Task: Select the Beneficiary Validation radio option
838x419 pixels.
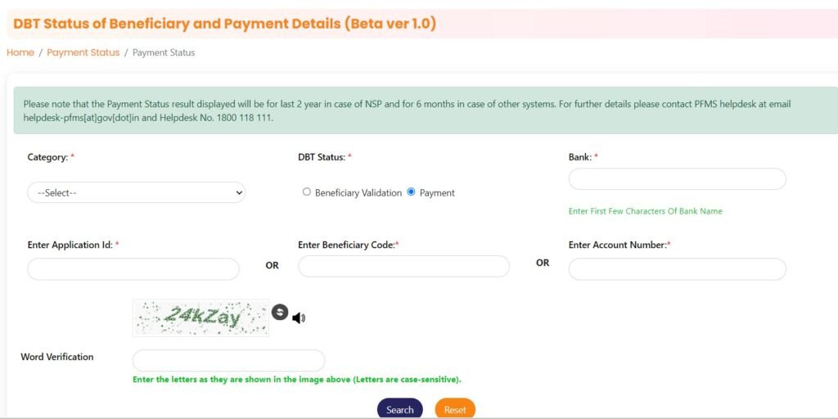Action: point(307,192)
